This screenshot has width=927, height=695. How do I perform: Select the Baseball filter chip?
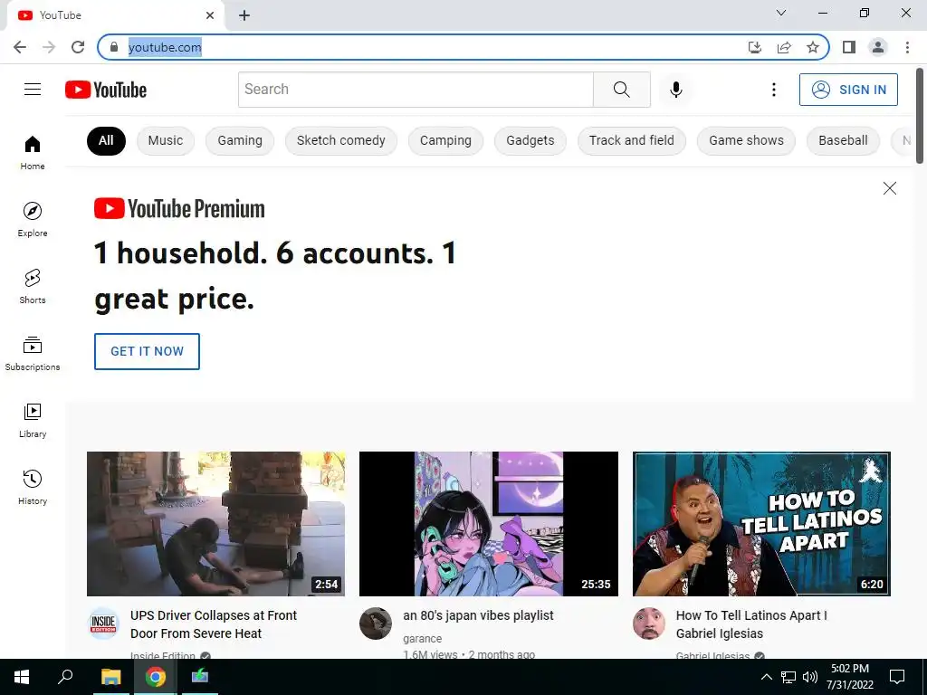tap(843, 140)
